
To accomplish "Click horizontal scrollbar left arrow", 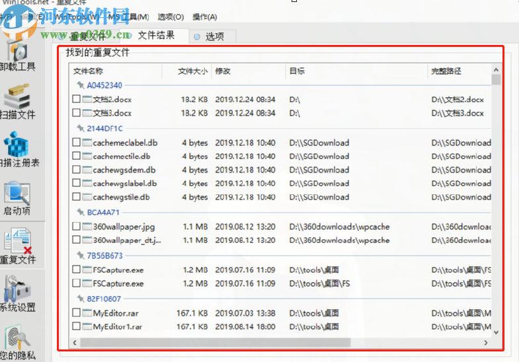I will coord(75,343).
